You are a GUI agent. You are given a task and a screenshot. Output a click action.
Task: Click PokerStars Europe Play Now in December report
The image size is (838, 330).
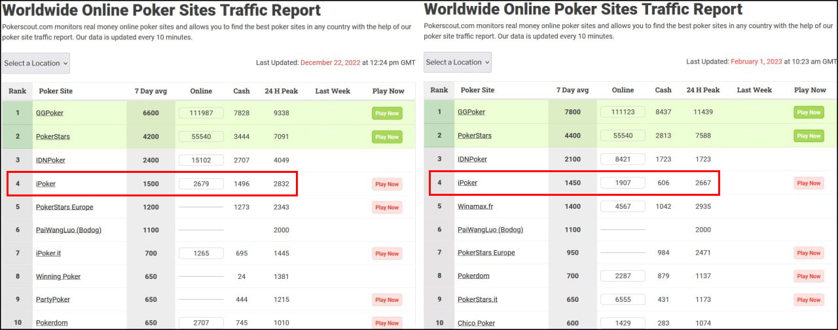pos(388,207)
